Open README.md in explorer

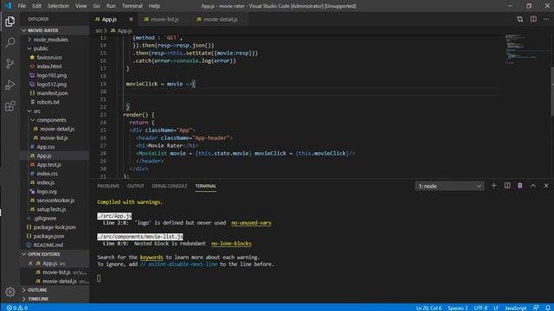48,245
